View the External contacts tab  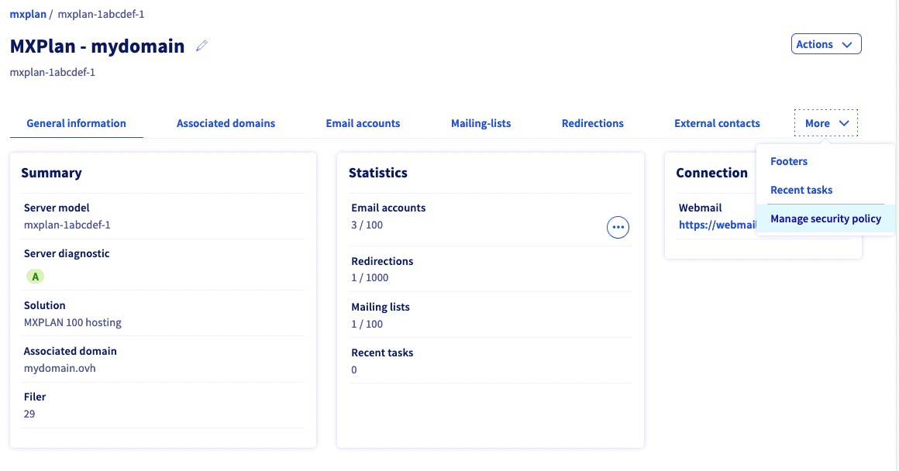pos(717,123)
